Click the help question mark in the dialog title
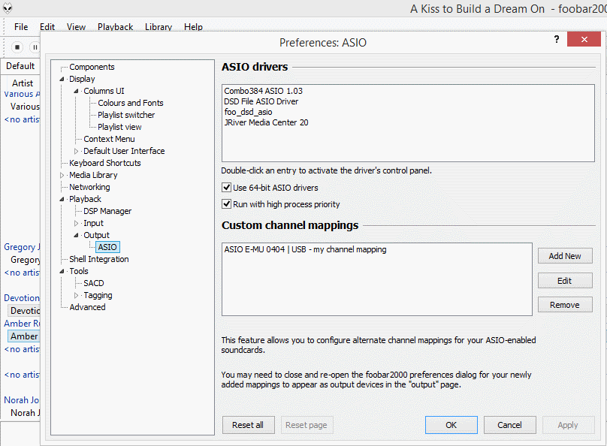The width and height of the screenshot is (607, 446). pyautogui.click(x=557, y=41)
